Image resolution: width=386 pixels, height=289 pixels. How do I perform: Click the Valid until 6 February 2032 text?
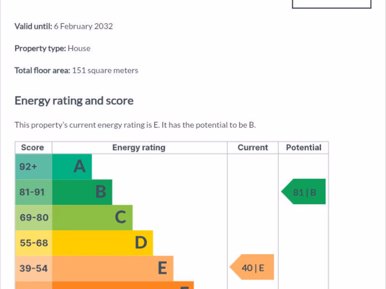coord(64,26)
